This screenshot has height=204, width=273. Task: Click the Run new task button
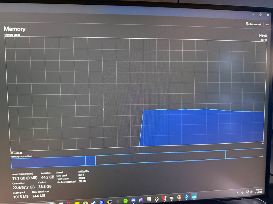pyautogui.click(x=254, y=24)
